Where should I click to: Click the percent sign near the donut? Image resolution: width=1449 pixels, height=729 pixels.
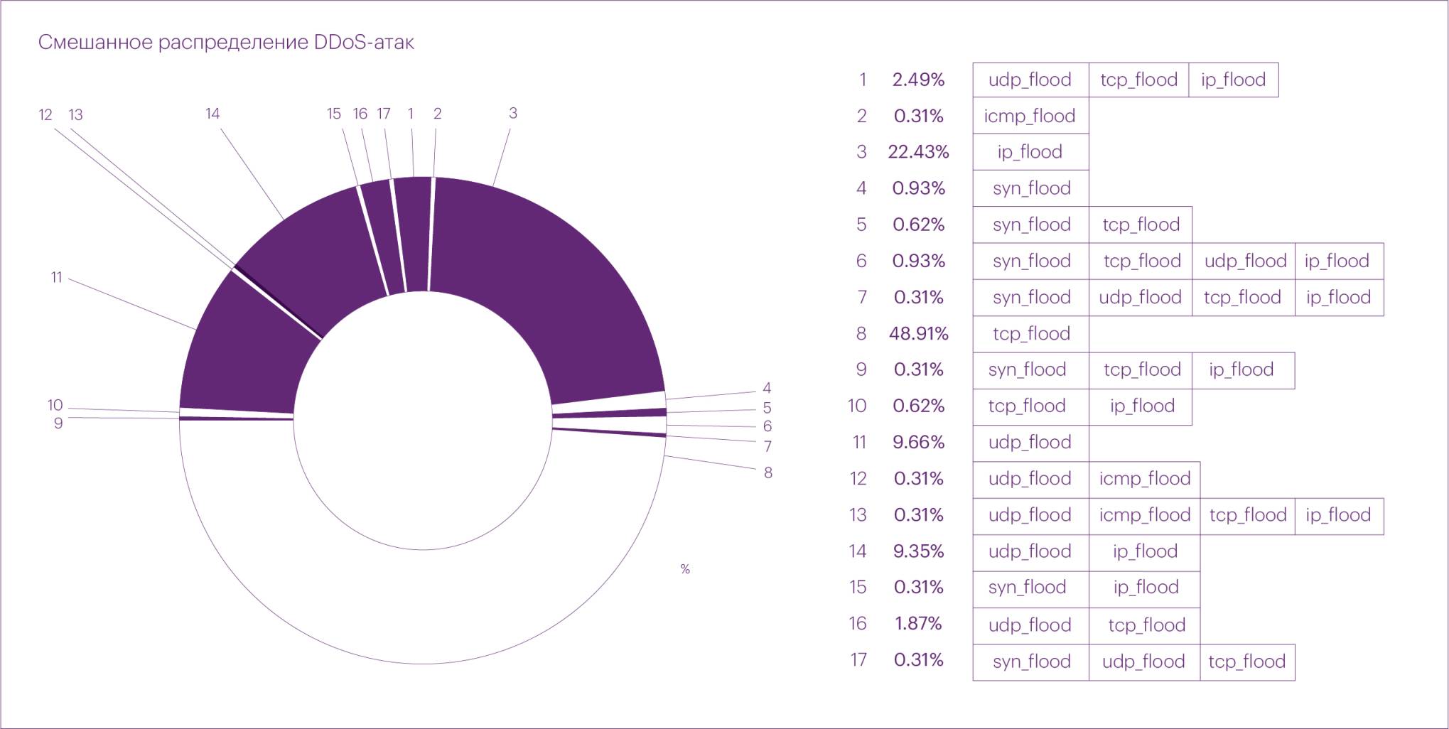point(685,569)
